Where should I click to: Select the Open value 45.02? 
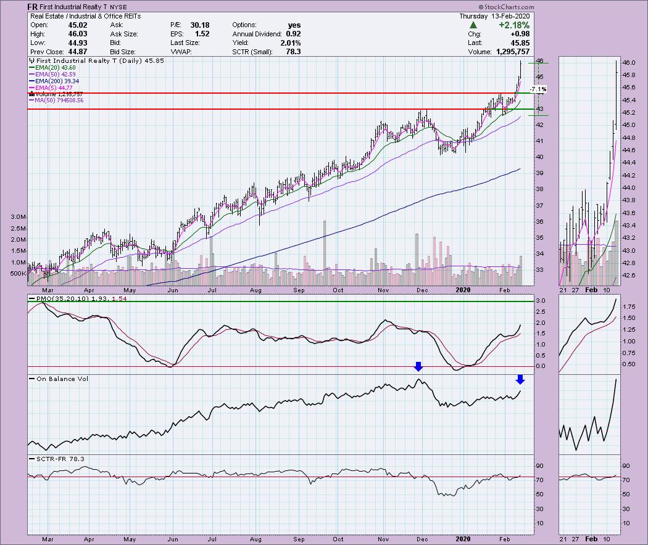pos(78,25)
